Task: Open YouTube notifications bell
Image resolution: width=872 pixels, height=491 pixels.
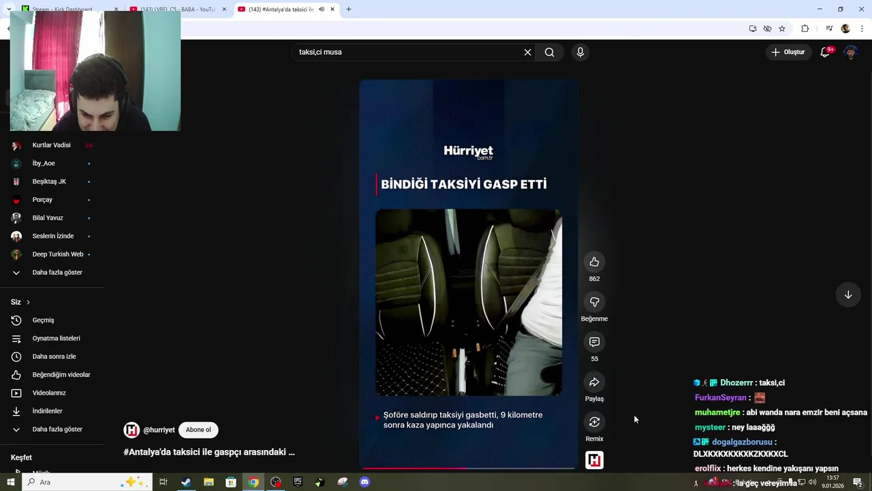Action: coord(825,52)
